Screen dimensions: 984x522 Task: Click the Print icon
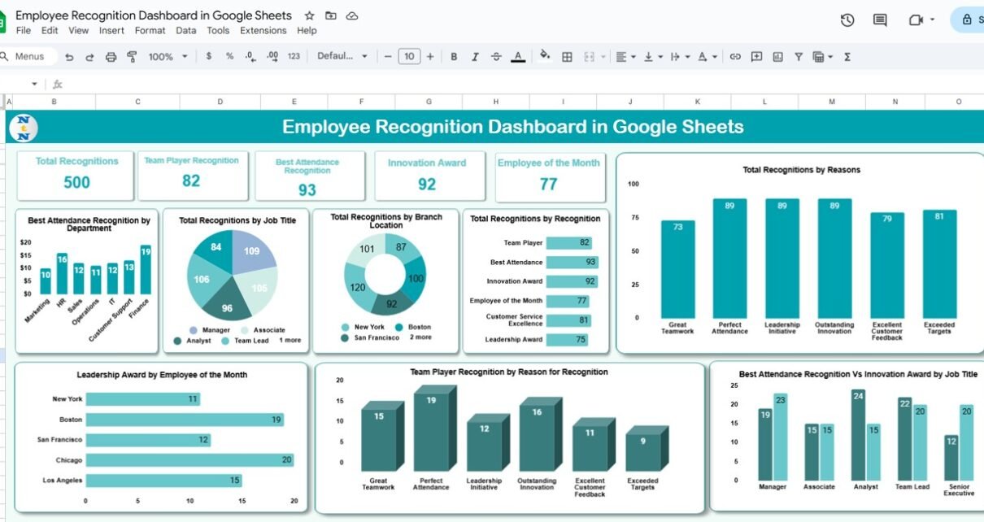(111, 57)
